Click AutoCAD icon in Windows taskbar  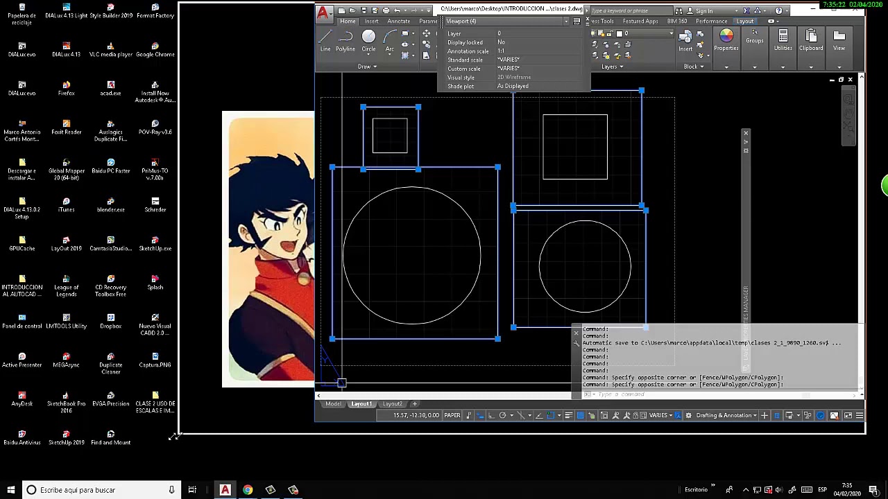pyautogui.click(x=225, y=490)
